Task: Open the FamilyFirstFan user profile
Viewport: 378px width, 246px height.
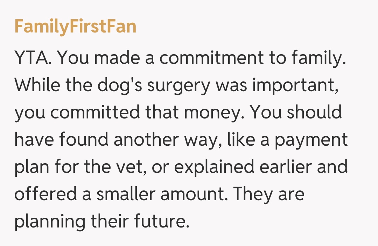Action: pos(75,27)
